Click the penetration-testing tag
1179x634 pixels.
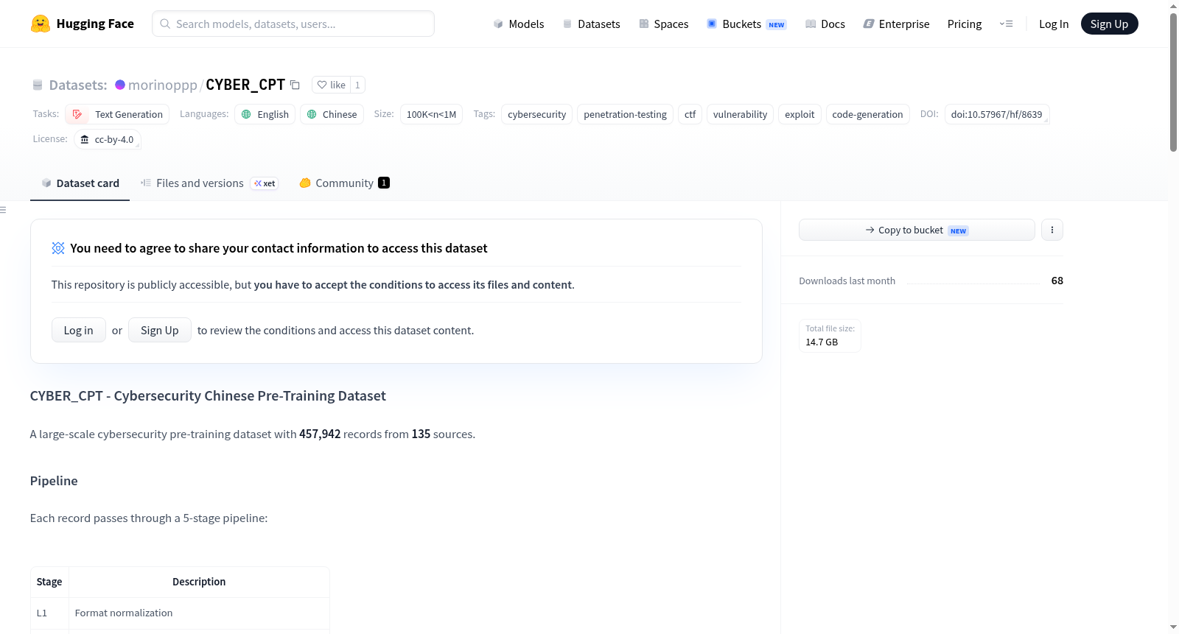pyautogui.click(x=625, y=114)
